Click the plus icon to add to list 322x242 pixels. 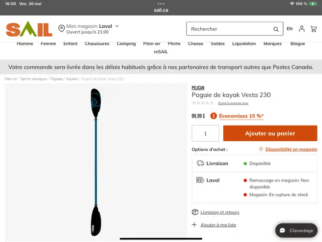coord(194,224)
